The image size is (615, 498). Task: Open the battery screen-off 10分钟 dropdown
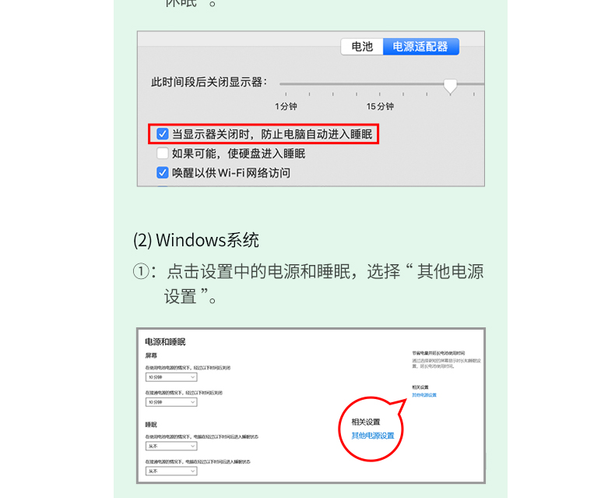pyautogui.click(x=171, y=377)
